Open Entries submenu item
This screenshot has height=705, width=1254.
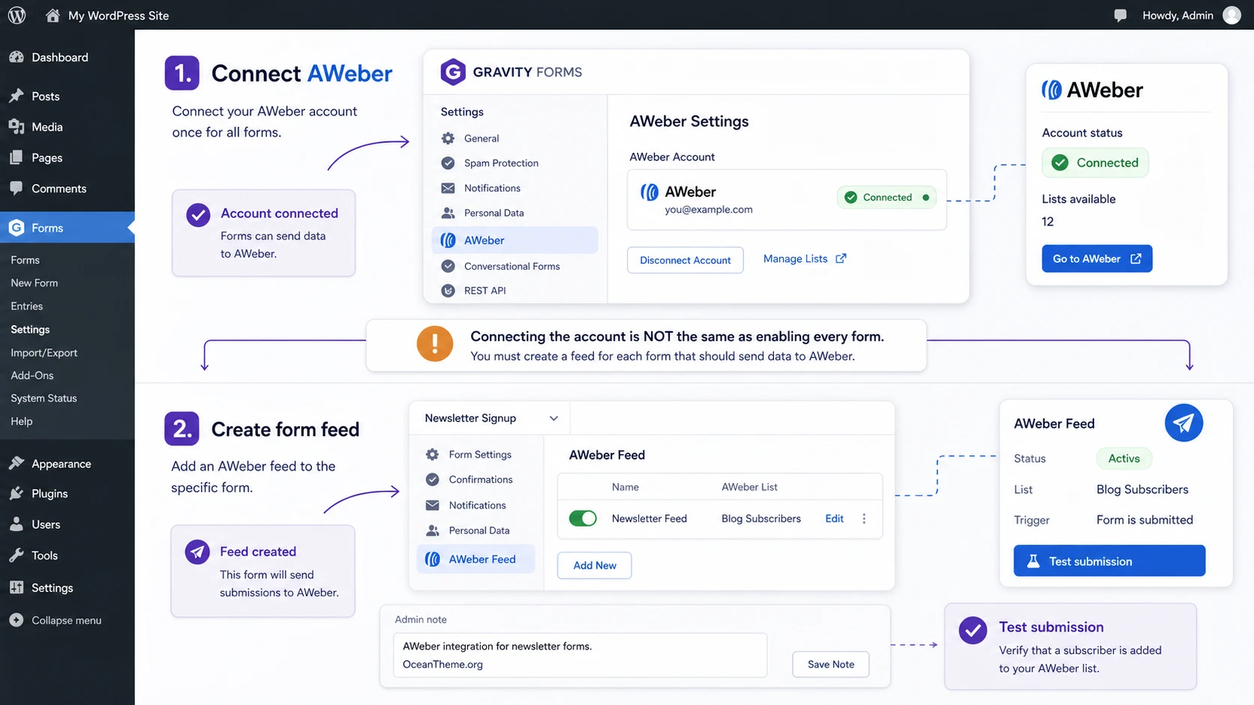pyautogui.click(x=27, y=306)
